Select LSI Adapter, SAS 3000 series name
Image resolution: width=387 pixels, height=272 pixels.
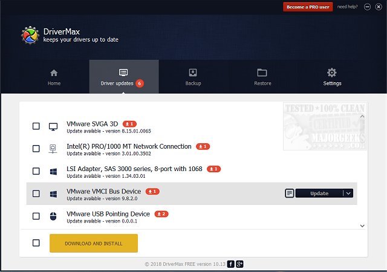point(134,169)
